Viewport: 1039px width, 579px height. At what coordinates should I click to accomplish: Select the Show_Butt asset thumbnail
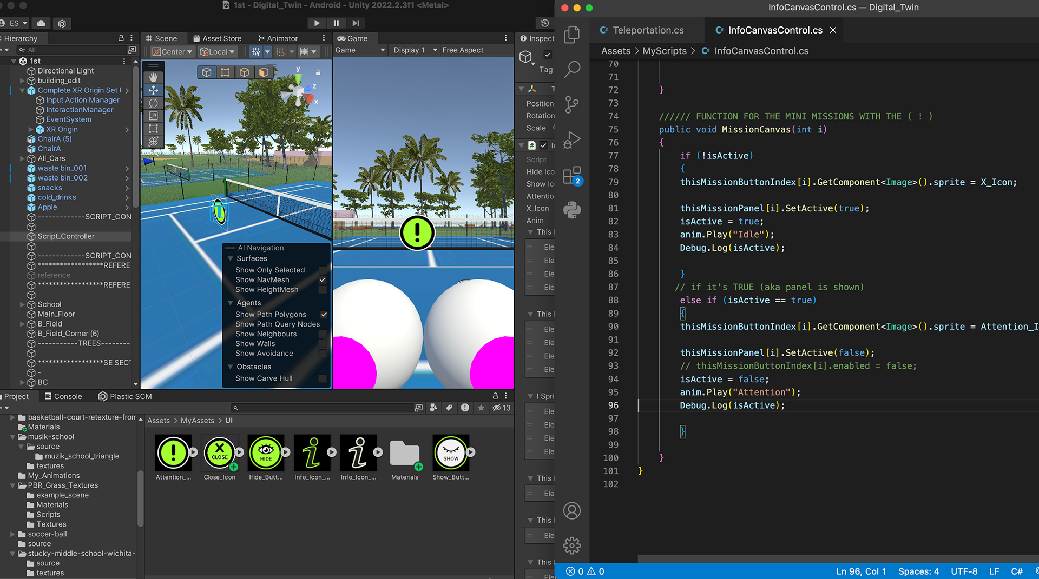tap(451, 452)
